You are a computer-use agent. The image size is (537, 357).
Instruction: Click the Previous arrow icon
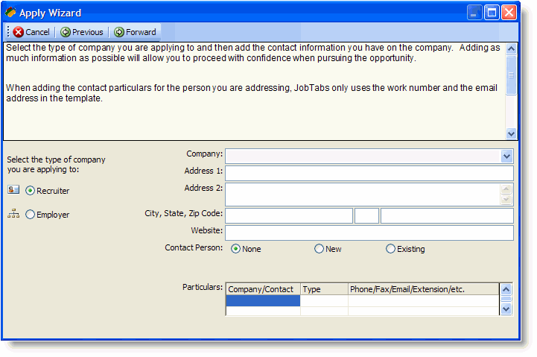pyautogui.click(x=66, y=32)
